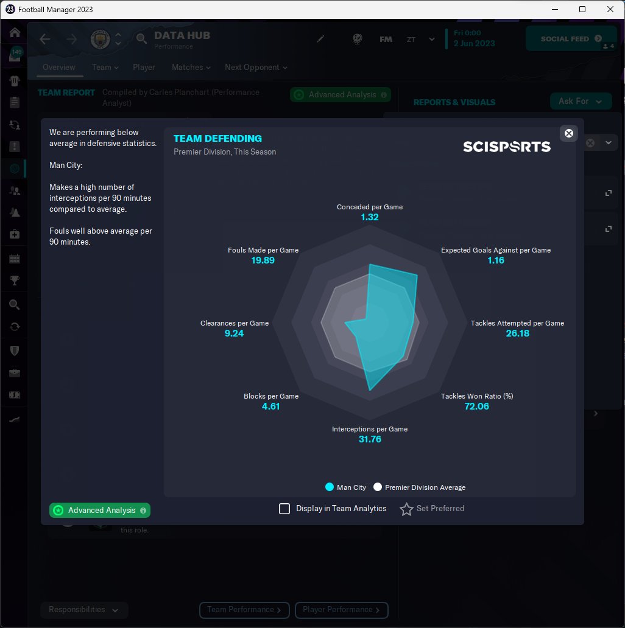Image resolution: width=625 pixels, height=628 pixels.
Task: Open the Next Opponent dropdown
Action: coord(256,68)
